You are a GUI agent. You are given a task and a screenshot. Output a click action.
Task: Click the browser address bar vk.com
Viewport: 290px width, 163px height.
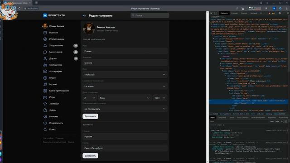(33, 9)
